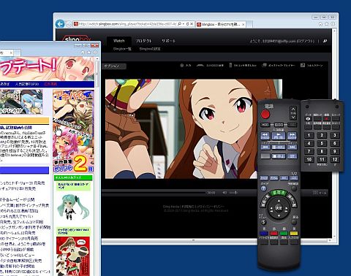Image resolution: width=351 pixels, height=276 pixels.
Task: Click green-haired figure thumbnail in left window
Action: [x=72, y=207]
